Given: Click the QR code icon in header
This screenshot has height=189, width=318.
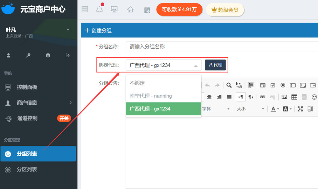Looking at the screenshot, I should tap(147, 10).
